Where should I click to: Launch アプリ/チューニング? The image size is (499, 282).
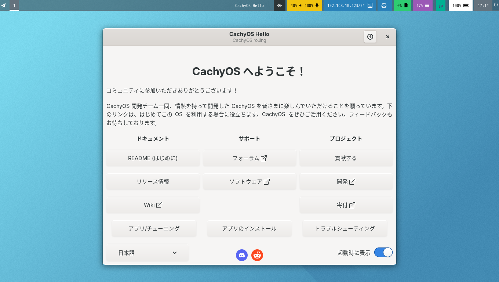[x=154, y=229]
